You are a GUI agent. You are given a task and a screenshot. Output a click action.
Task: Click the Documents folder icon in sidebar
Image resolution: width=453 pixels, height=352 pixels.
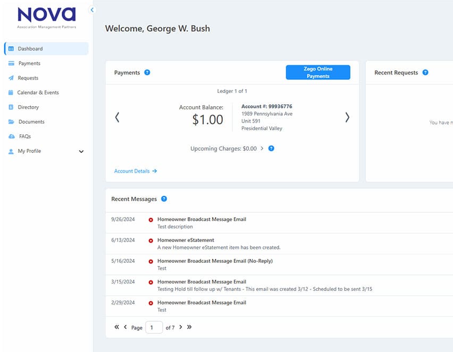tap(11, 122)
